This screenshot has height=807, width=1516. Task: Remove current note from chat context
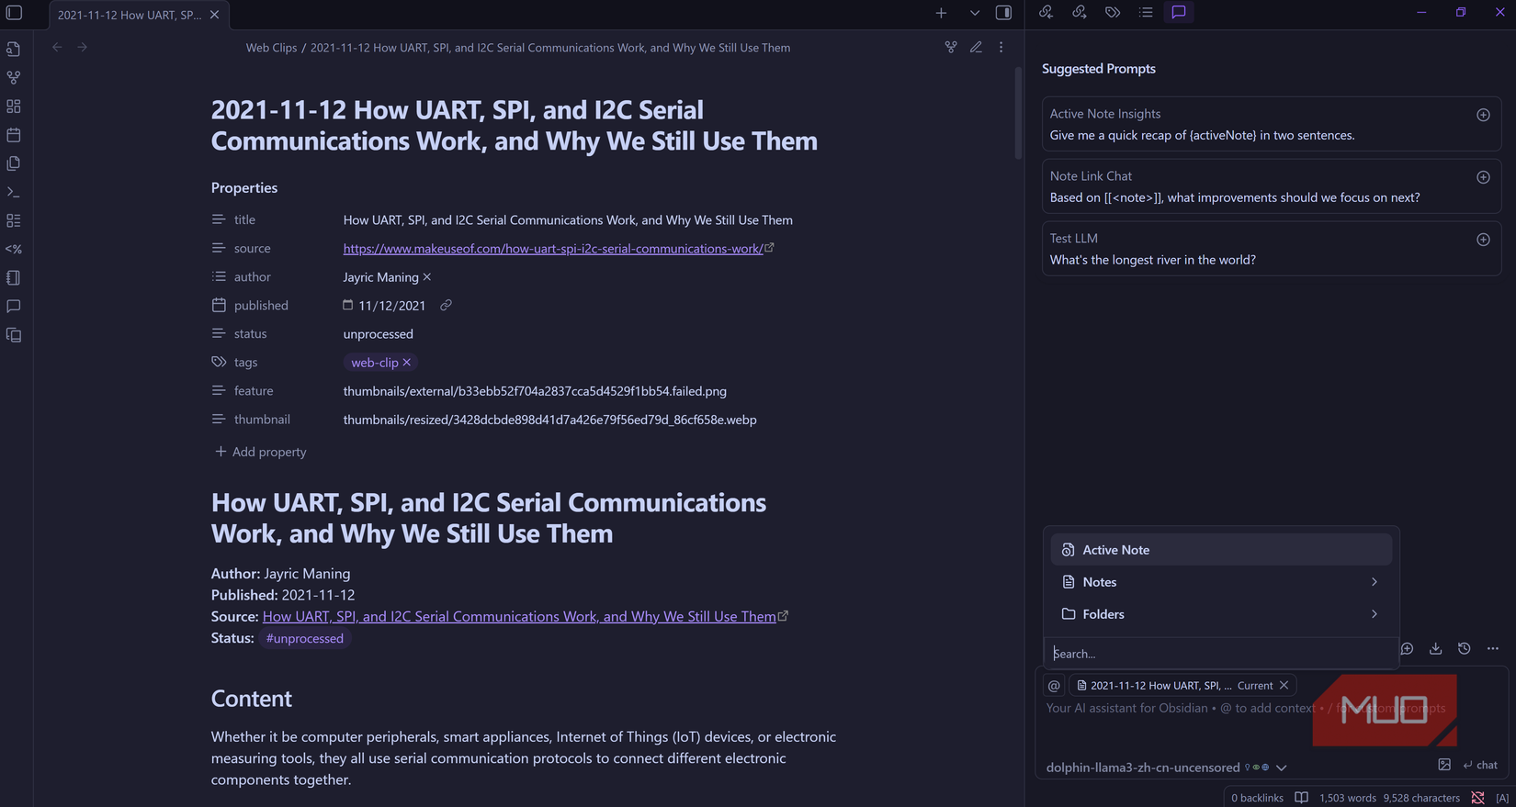point(1284,686)
